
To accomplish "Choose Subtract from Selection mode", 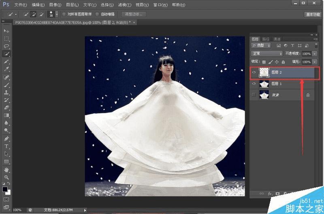I will [x=41, y=14].
